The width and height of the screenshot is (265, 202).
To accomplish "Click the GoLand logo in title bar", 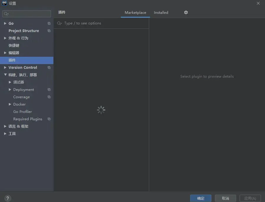I will click(4, 3).
